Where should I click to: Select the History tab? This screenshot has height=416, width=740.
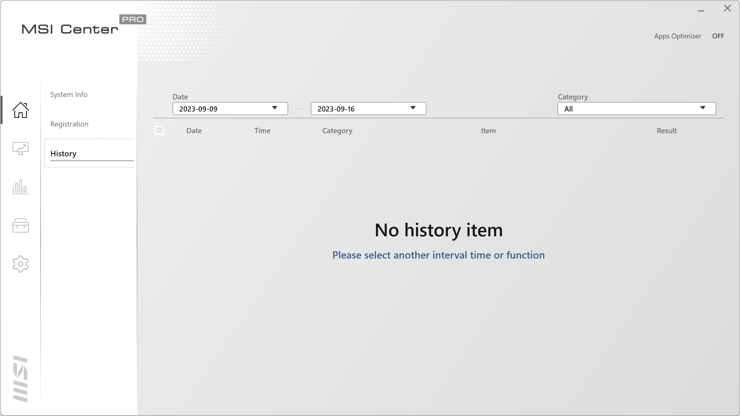point(63,154)
